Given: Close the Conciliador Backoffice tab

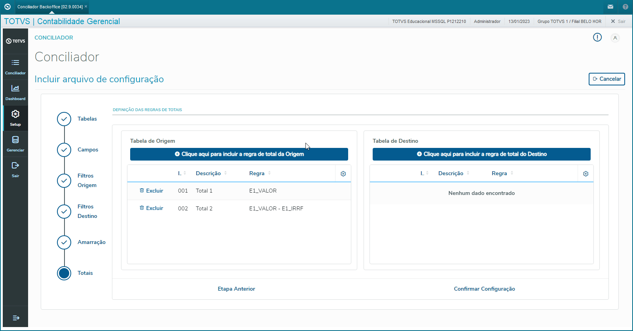Looking at the screenshot, I should 86,6.
